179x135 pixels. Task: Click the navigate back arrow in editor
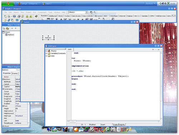point(153,49)
